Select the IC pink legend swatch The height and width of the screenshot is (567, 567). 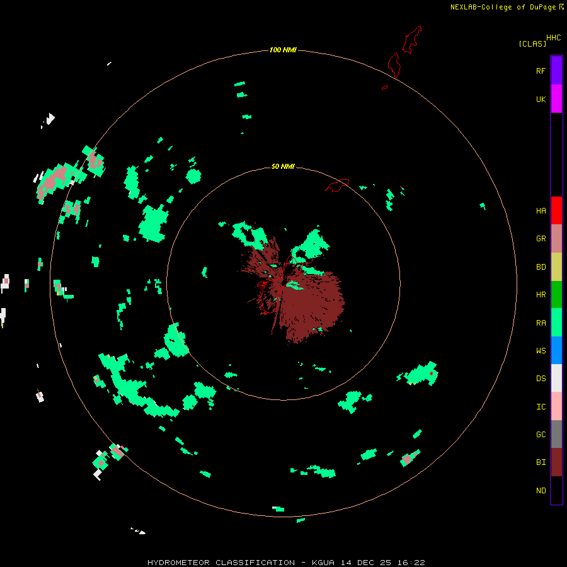click(556, 406)
